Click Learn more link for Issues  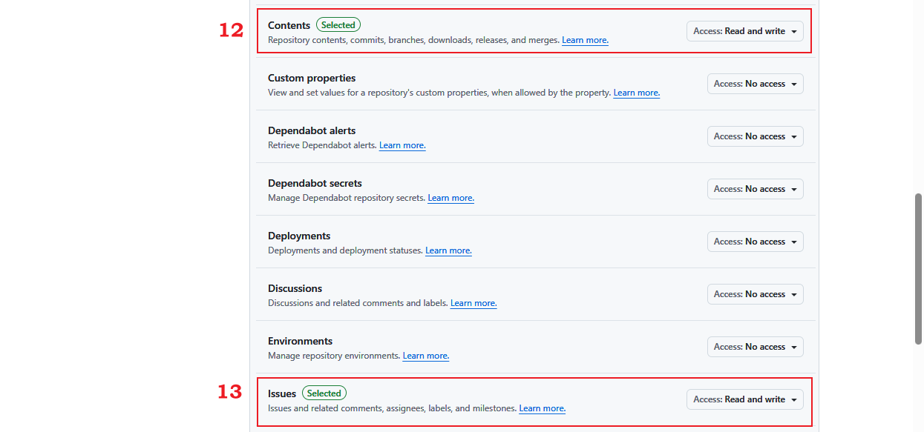tap(542, 408)
